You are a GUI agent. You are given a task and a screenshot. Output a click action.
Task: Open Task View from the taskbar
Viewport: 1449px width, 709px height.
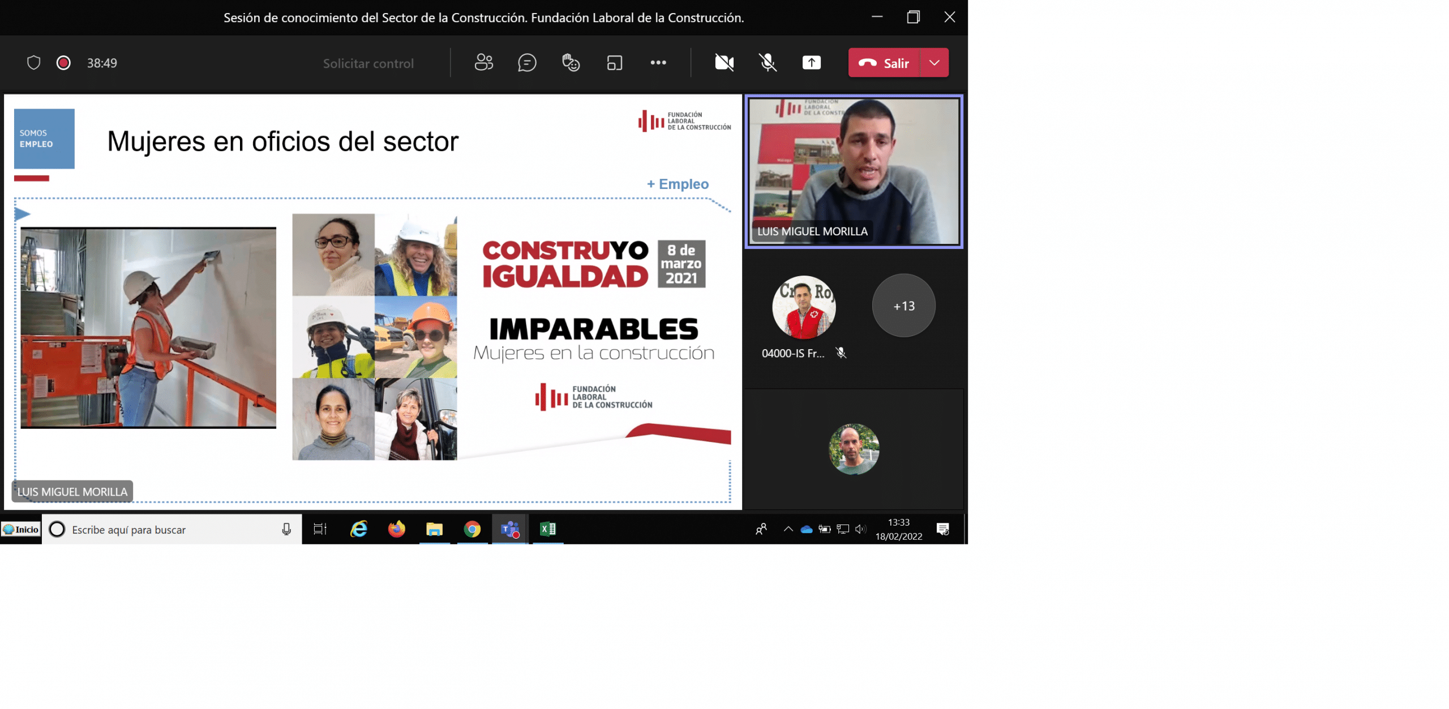click(320, 529)
